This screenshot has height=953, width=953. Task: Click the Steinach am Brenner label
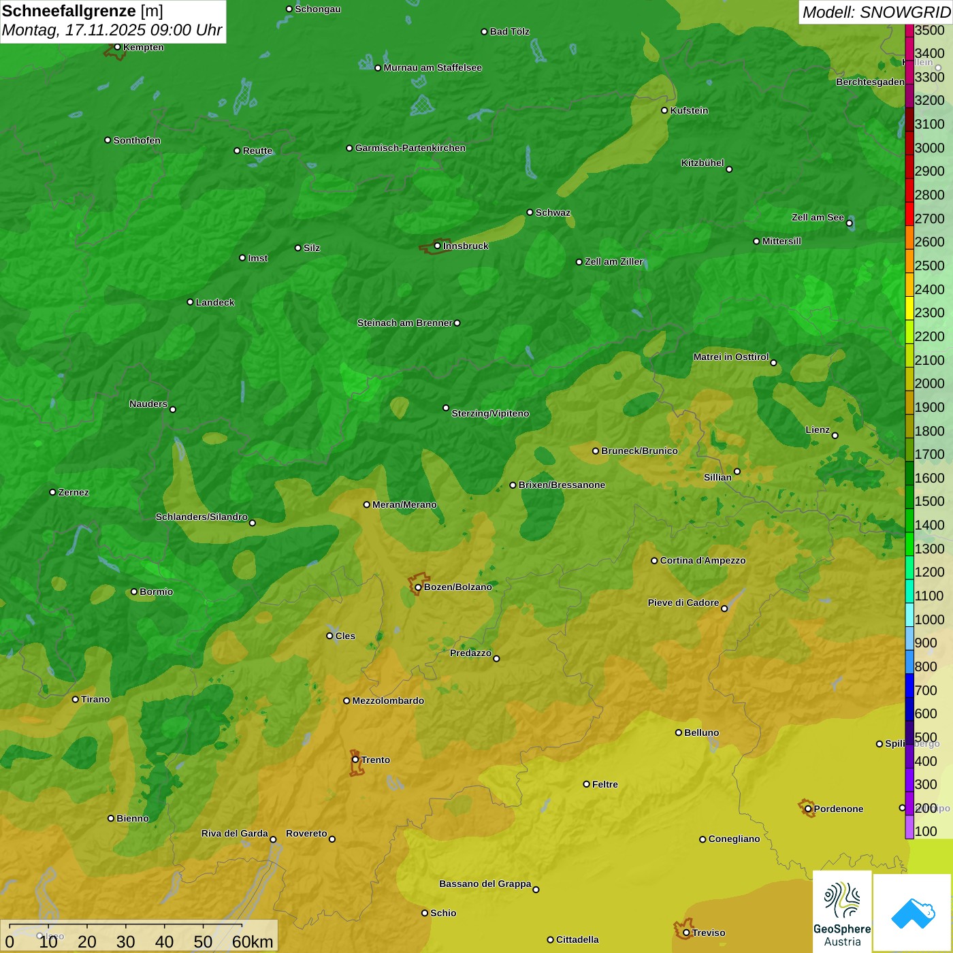(x=404, y=323)
